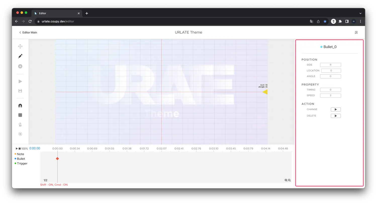Click the metronome icon in sidebar

click(x=20, y=124)
